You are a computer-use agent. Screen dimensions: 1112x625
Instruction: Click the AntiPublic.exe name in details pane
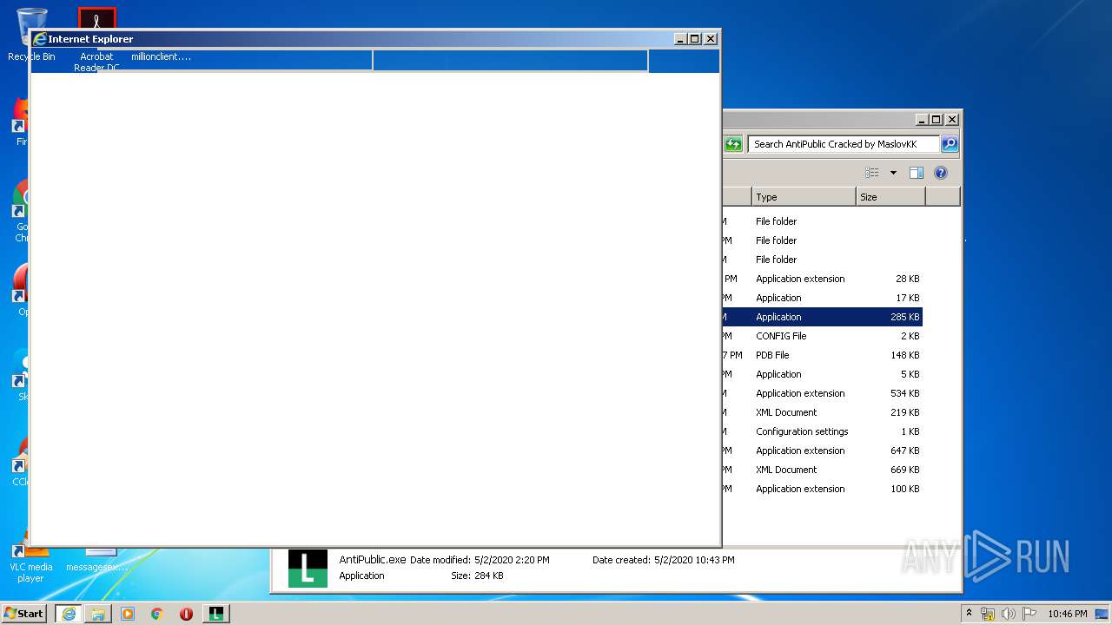pos(373,560)
